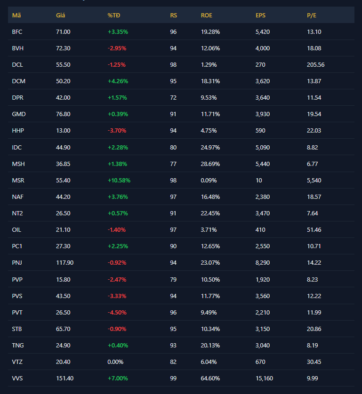The height and width of the screenshot is (394, 362).
Task: Click the +10.58% change for MSR
Action: point(119,181)
